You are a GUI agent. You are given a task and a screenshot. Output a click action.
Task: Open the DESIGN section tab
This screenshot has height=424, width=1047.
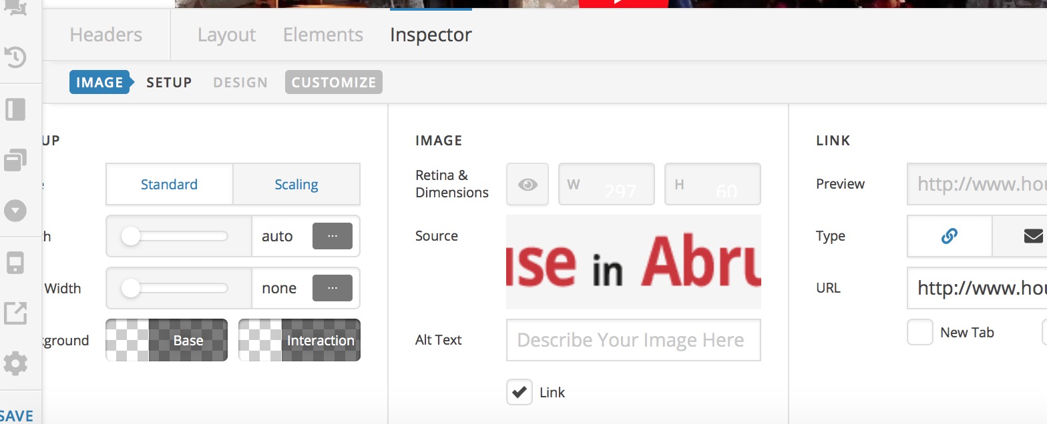click(240, 83)
